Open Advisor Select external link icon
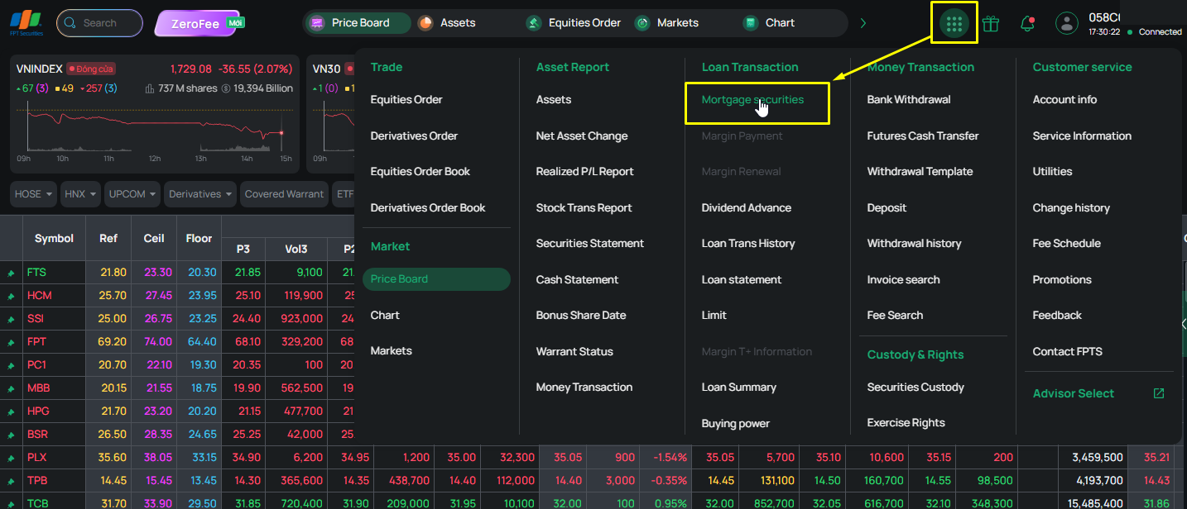 (x=1159, y=393)
